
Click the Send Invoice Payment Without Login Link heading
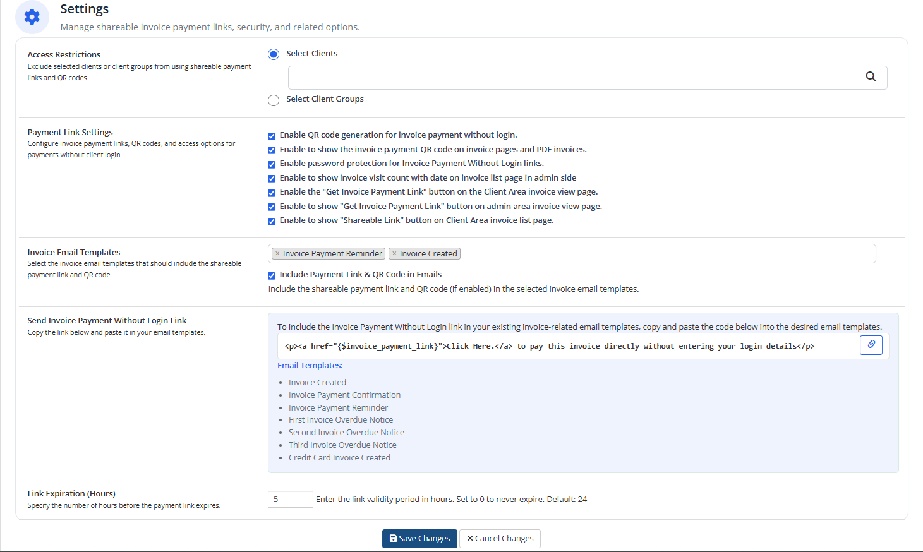point(107,320)
